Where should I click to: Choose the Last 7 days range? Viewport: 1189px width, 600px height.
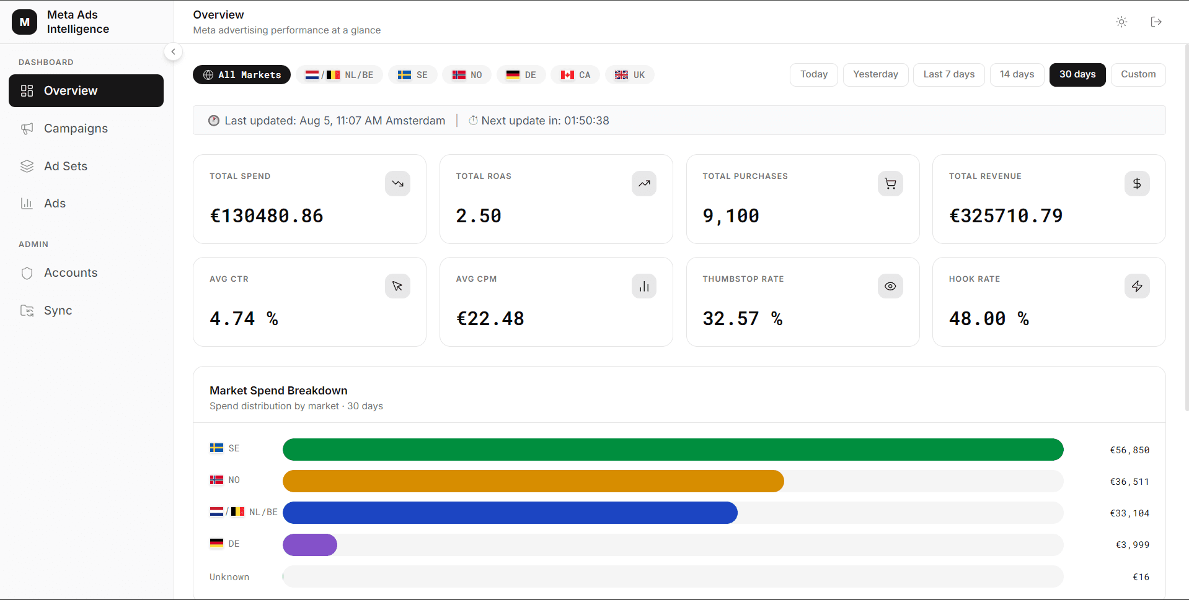pyautogui.click(x=948, y=74)
